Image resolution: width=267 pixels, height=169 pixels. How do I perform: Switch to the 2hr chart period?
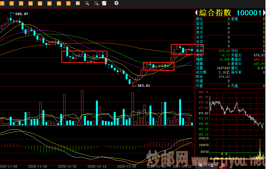tap(49, 4)
